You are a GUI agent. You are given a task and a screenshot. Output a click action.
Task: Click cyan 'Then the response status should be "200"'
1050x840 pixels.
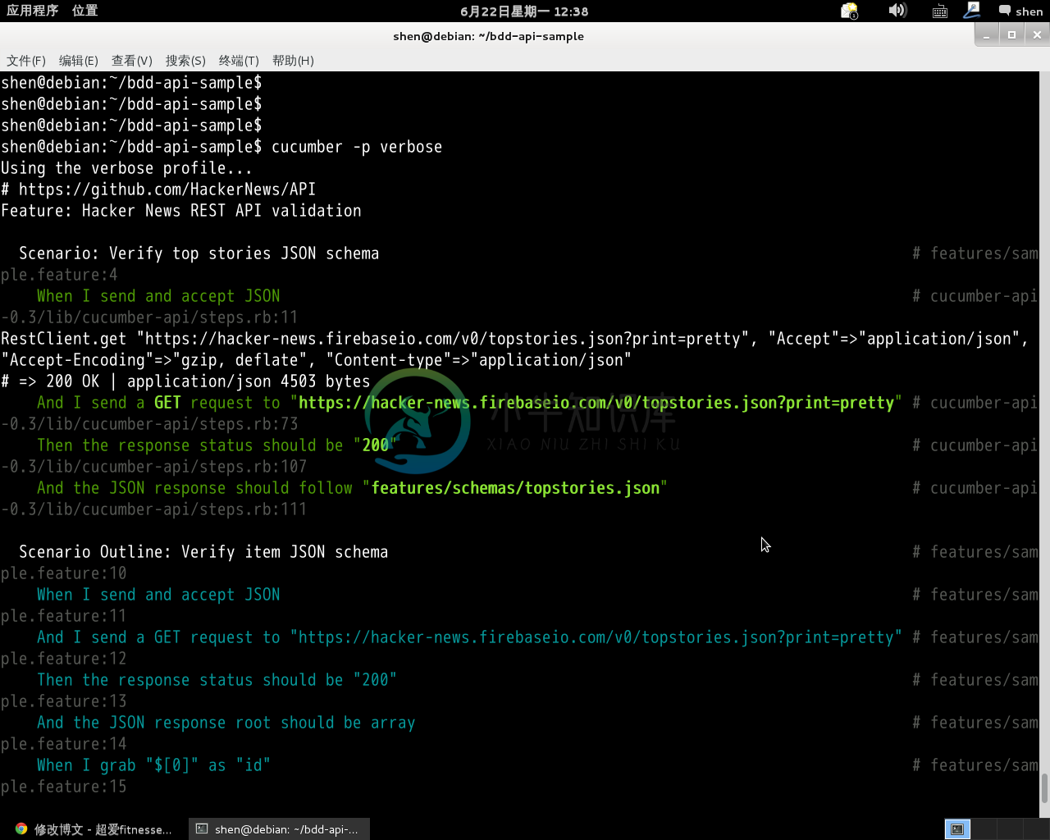[x=217, y=680]
